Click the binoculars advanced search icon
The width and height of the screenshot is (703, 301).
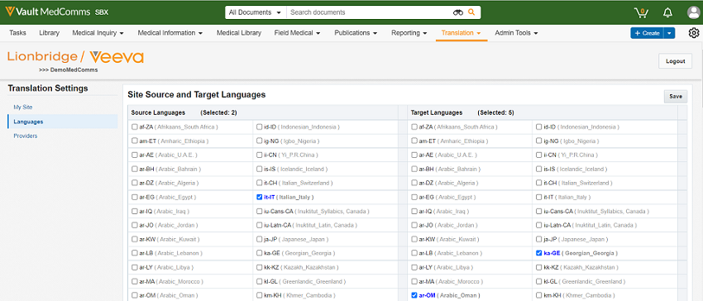pos(457,12)
